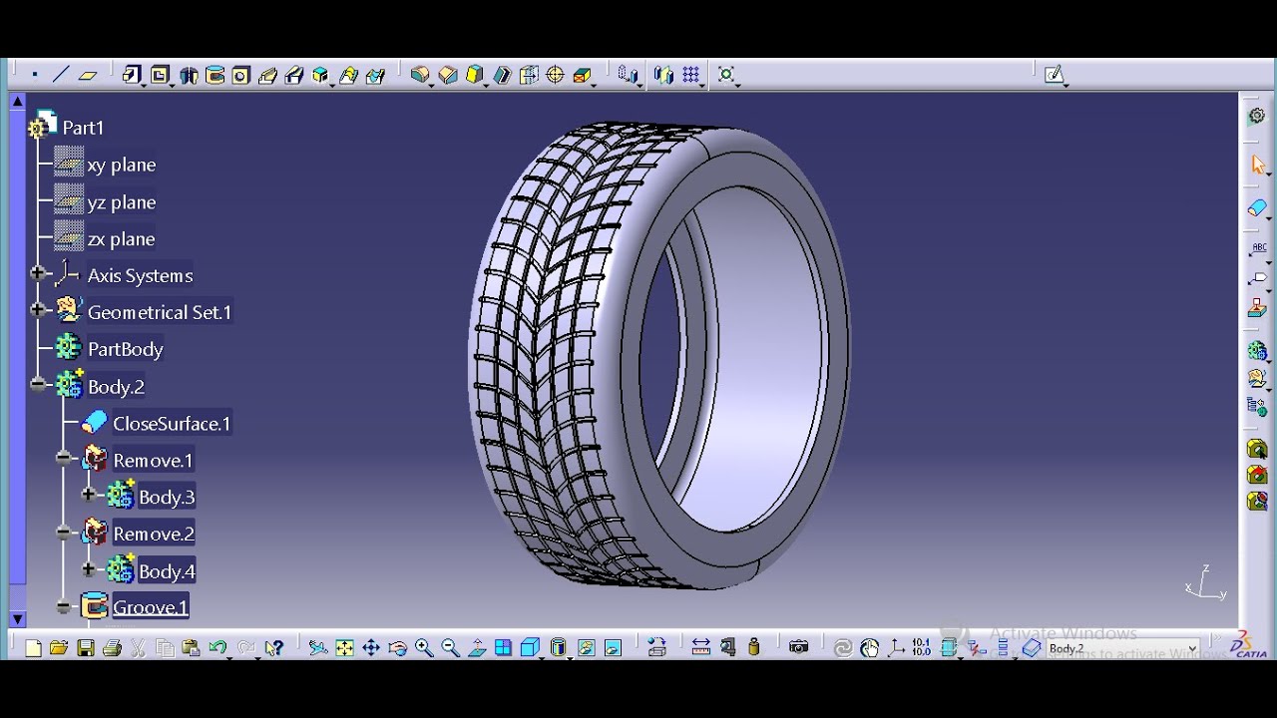Collapse the Remove.1 node
Image resolution: width=1277 pixels, height=718 pixels.
coord(64,459)
